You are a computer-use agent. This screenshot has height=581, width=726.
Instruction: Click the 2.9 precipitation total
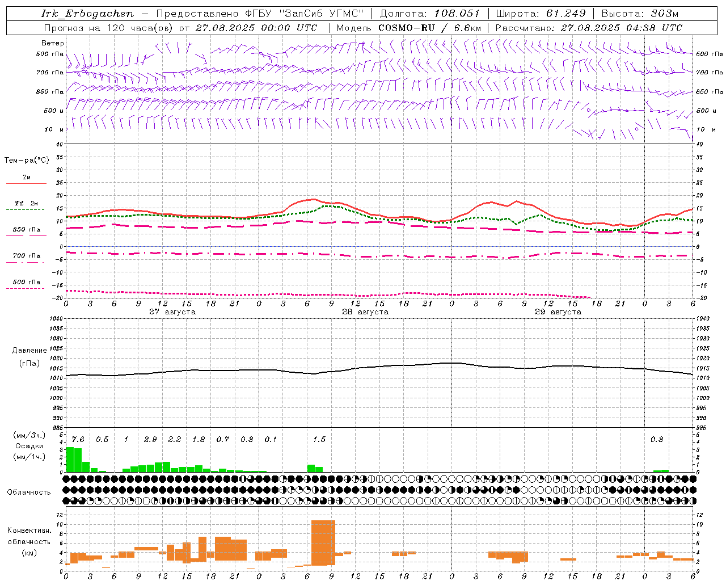point(150,440)
